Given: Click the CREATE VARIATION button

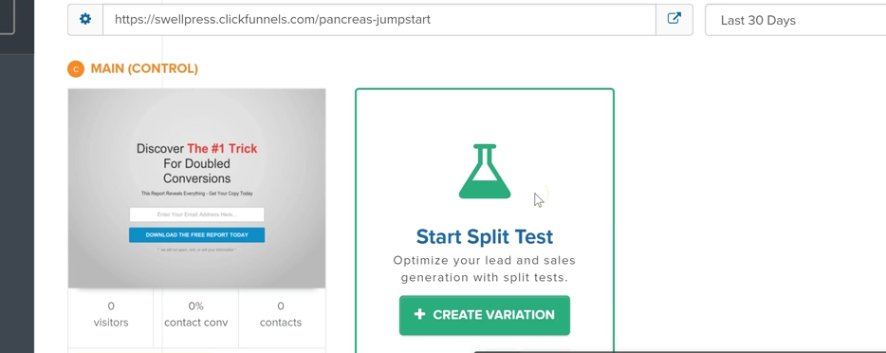Looking at the screenshot, I should (x=484, y=315).
